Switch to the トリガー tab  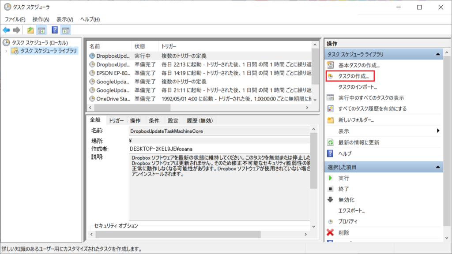tap(116, 121)
